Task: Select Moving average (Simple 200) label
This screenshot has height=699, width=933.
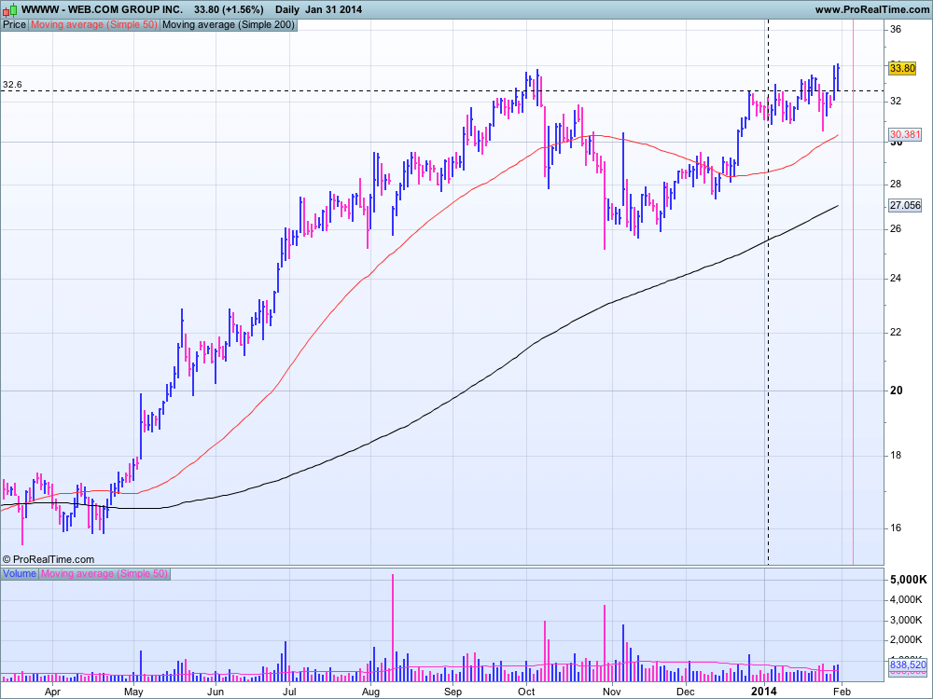Action: pyautogui.click(x=229, y=25)
